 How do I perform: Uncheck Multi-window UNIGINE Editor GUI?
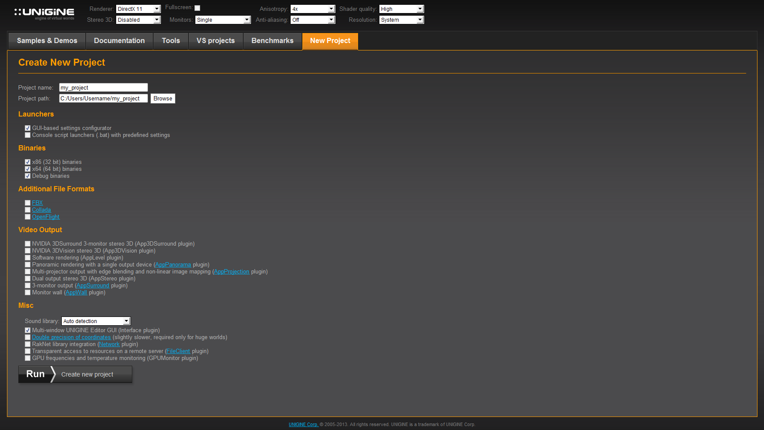28,330
